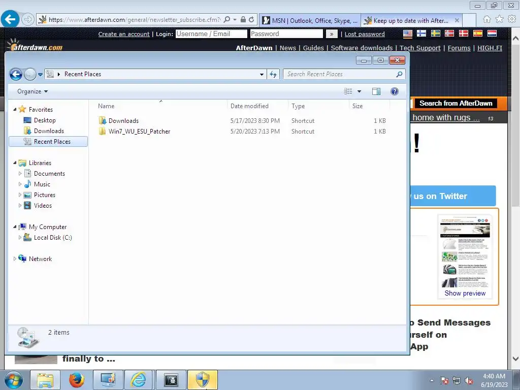This screenshot has width=520, height=390.
Task: Open the Software downloads menu link
Action: [362, 48]
